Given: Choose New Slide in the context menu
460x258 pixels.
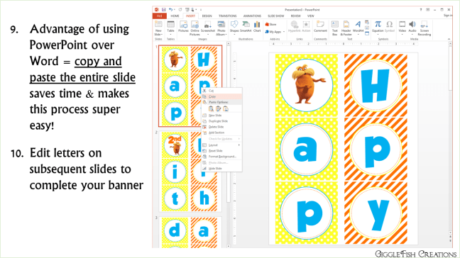Looking at the screenshot, I should pos(221,116).
